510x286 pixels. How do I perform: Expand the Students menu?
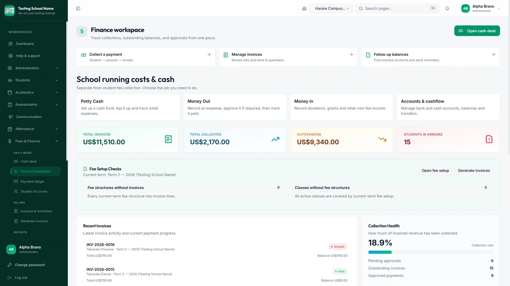coord(34,80)
